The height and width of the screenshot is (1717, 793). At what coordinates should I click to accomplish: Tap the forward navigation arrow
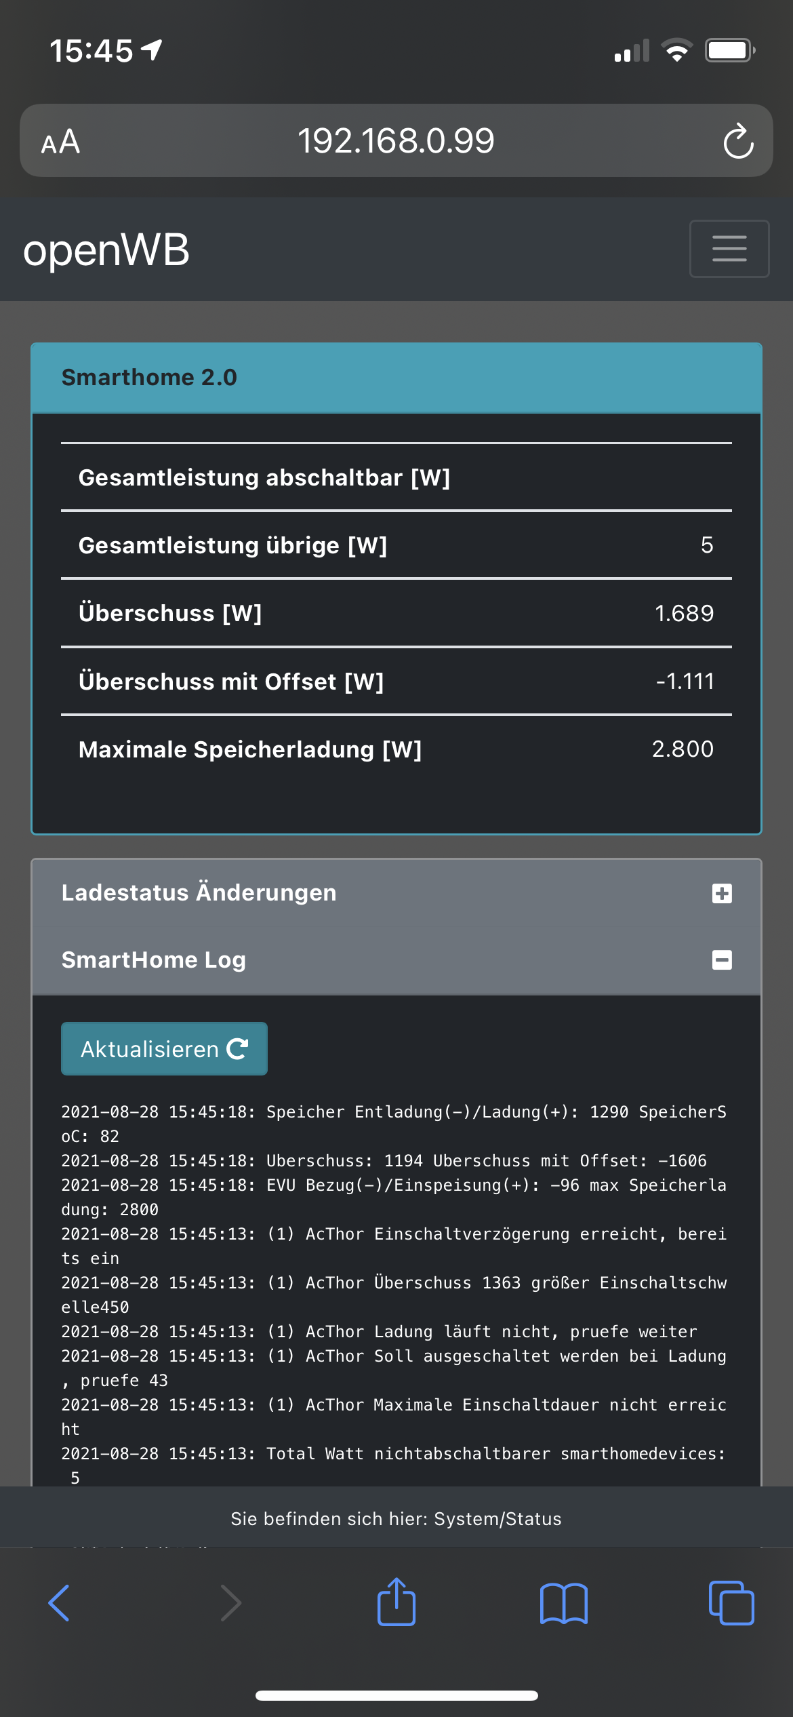point(230,1604)
